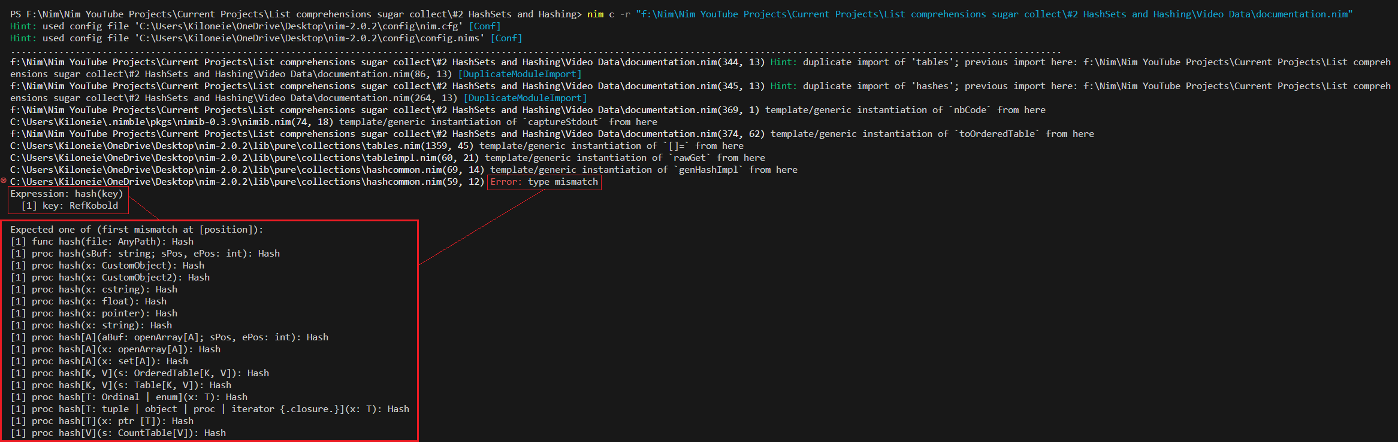The width and height of the screenshot is (1398, 442).
Task: Click the 'proc hash[A](aBuf: openArray[A]; sPos, ePos' line
Action: (170, 337)
